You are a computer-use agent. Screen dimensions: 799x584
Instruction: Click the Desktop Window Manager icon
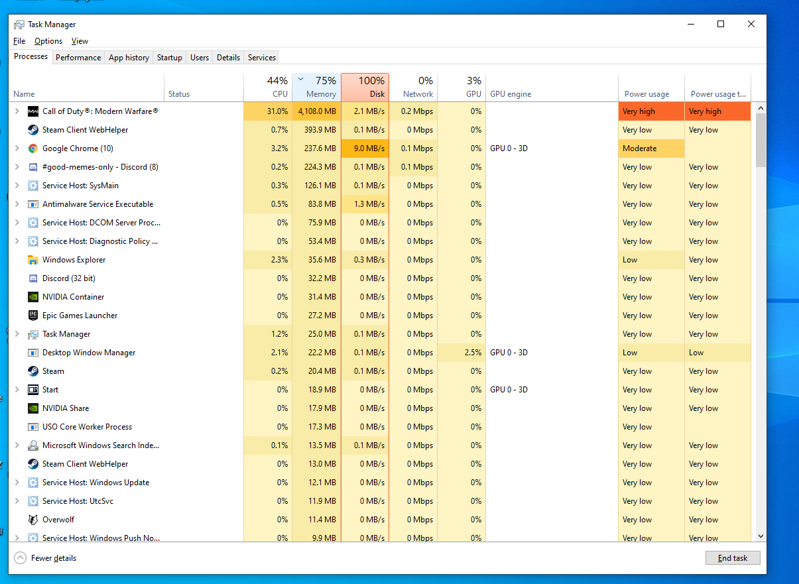33,353
